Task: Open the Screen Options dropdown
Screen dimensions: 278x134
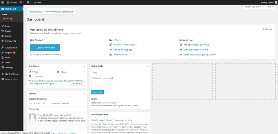Action: pos(253,7)
